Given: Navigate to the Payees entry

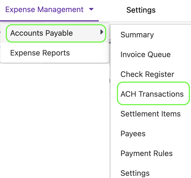Looking at the screenshot, I should pyautogui.click(x=133, y=134).
